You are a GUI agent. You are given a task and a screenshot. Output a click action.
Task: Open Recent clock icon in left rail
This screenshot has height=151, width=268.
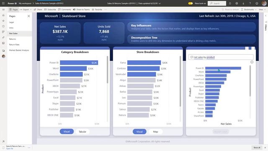click(3, 26)
